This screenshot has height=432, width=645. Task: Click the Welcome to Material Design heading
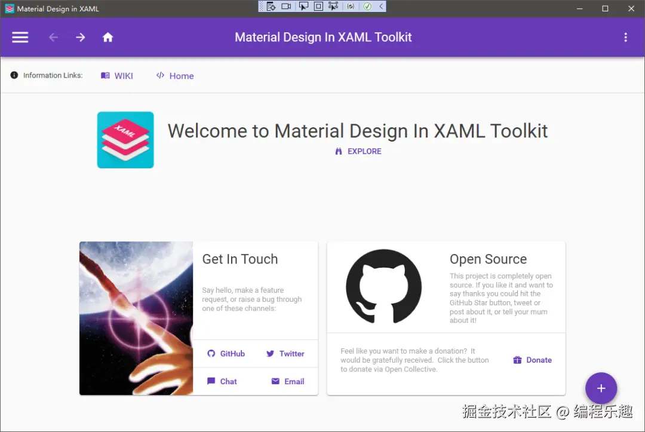[x=358, y=131]
